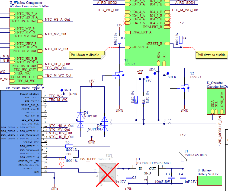Click the 'A_RD_SDD4' net label
The image size is (228, 191).
pos(185,3)
